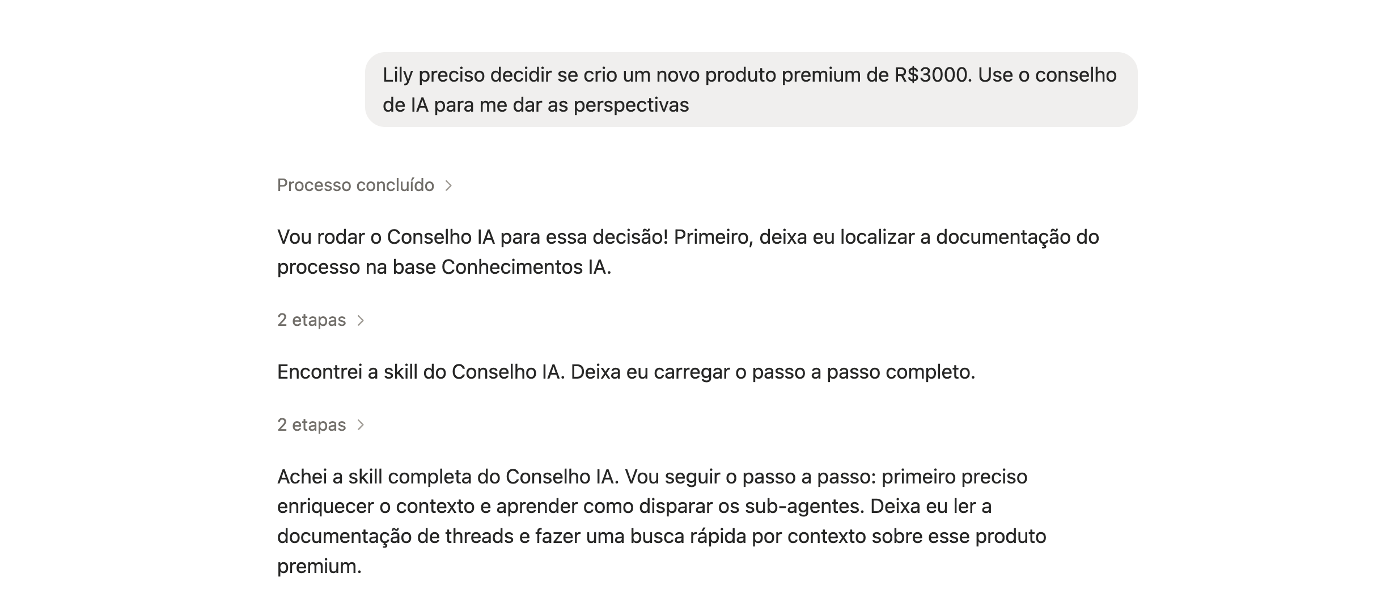Screen dimensions: 1398x594
Task: Click "passo a passo completo" text
Action: (862, 372)
